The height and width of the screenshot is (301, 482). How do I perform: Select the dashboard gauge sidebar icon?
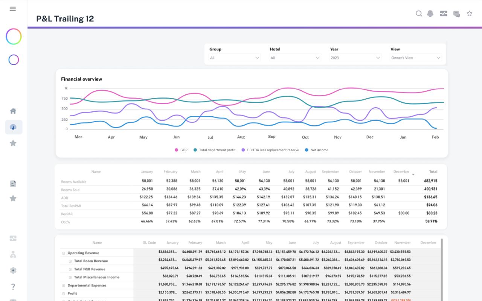coord(13,127)
